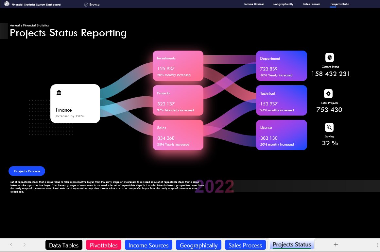Click the plus icon to add a new sheet

336,244
